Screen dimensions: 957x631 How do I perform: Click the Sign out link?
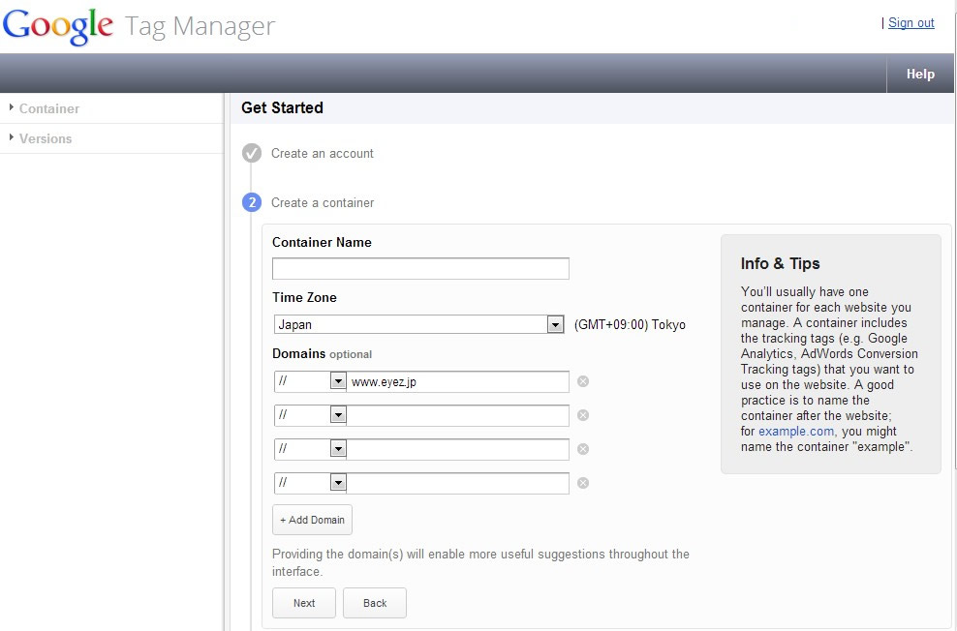(911, 23)
